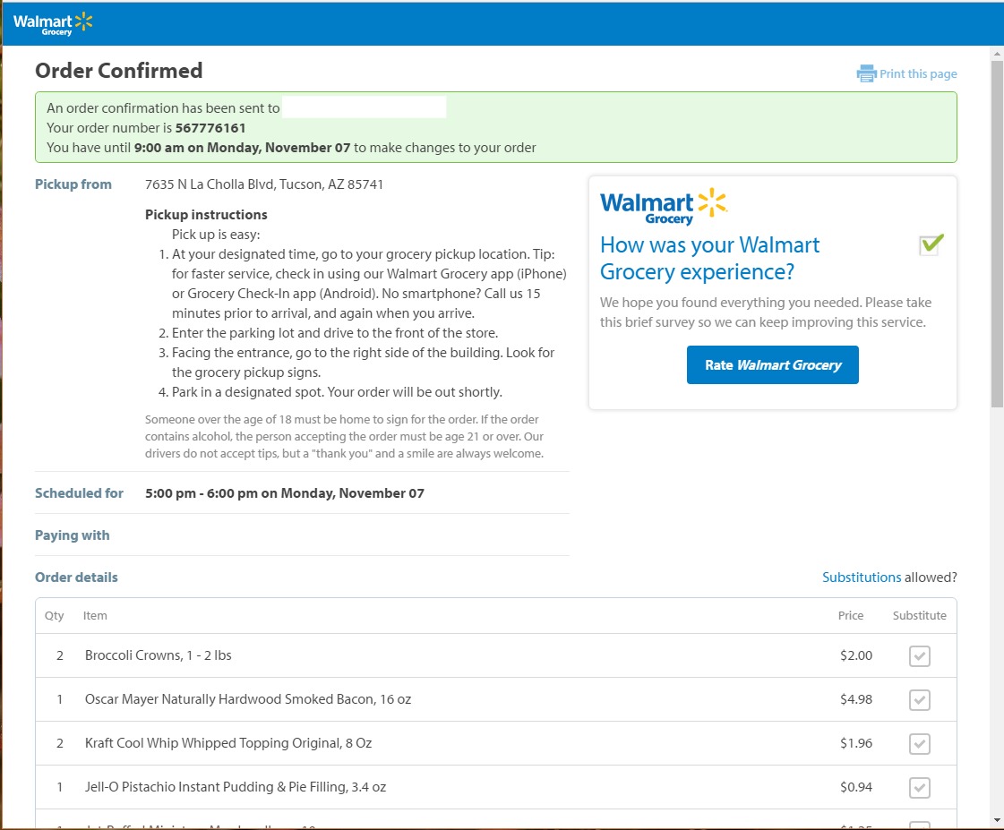Click 'How was your Walmart Grocery experience?' heading
This screenshot has height=830, width=1004.
(x=709, y=258)
